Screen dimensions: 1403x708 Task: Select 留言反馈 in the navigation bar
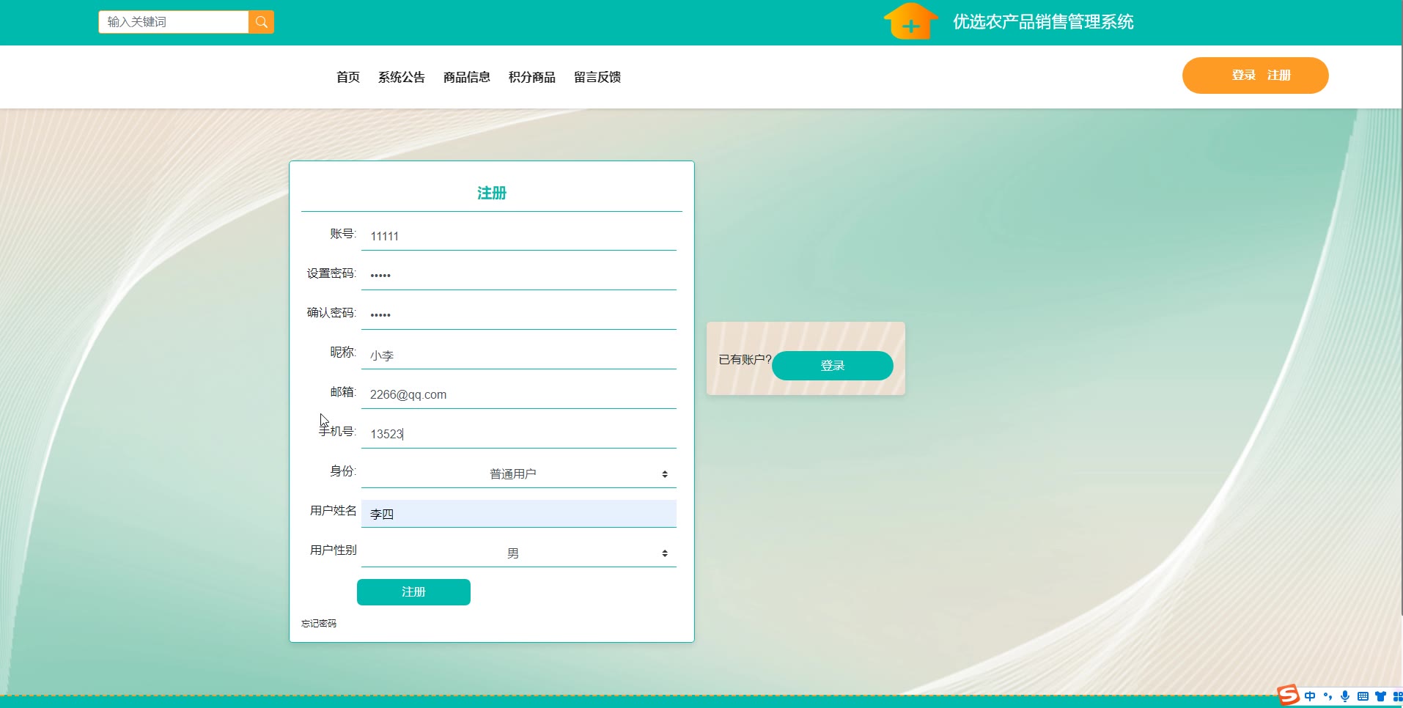tap(597, 77)
